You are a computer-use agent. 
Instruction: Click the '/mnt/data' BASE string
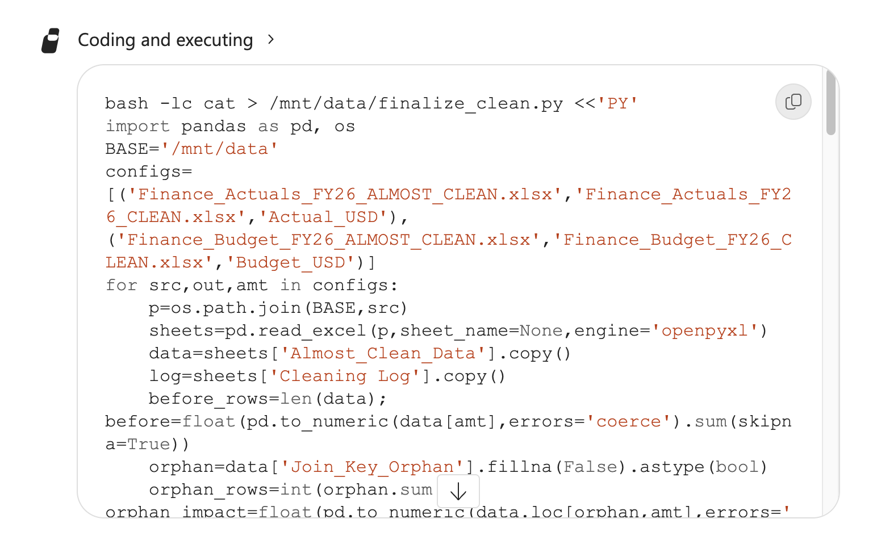(x=219, y=149)
